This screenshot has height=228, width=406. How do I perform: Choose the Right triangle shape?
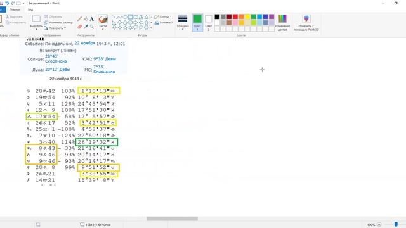click(114, 23)
